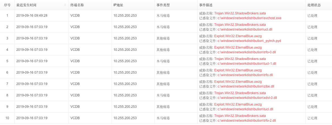The height and width of the screenshot is (125, 332).
Task: Open the _pytrch.pyd infected file path
Action: (249, 41)
